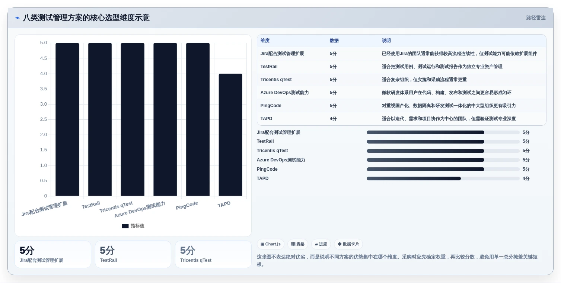Click the 指标值 legend label
Screen dimensions: 561x283
pos(137,226)
